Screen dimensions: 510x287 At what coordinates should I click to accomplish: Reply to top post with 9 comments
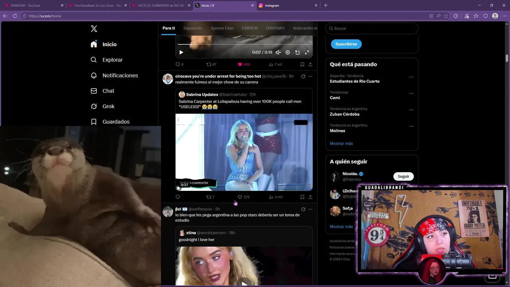(179, 64)
